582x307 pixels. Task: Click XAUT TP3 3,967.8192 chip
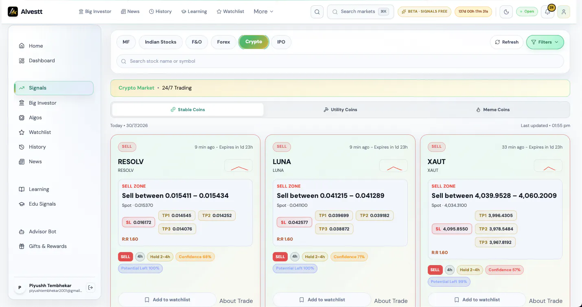pyautogui.click(x=495, y=242)
